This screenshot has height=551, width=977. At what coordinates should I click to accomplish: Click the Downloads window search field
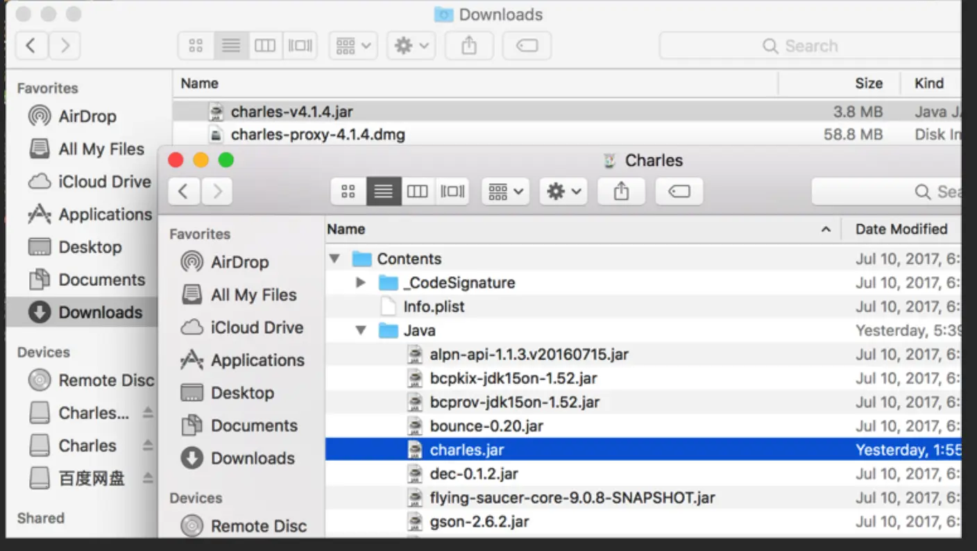coord(810,46)
